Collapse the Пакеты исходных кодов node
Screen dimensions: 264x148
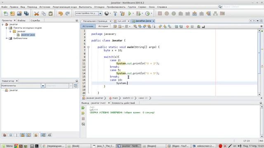(7, 28)
